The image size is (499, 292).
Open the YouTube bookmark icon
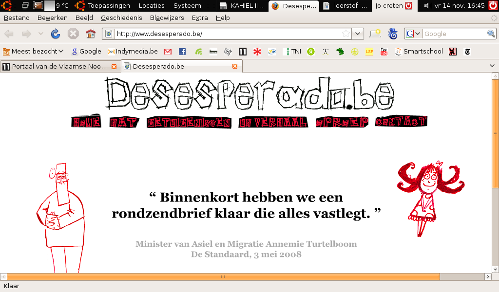[x=384, y=52]
